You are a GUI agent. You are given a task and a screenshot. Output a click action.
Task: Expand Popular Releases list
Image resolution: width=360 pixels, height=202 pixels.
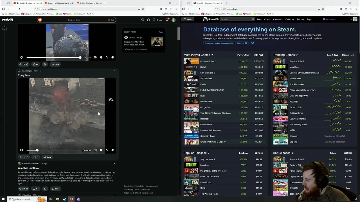(197, 153)
